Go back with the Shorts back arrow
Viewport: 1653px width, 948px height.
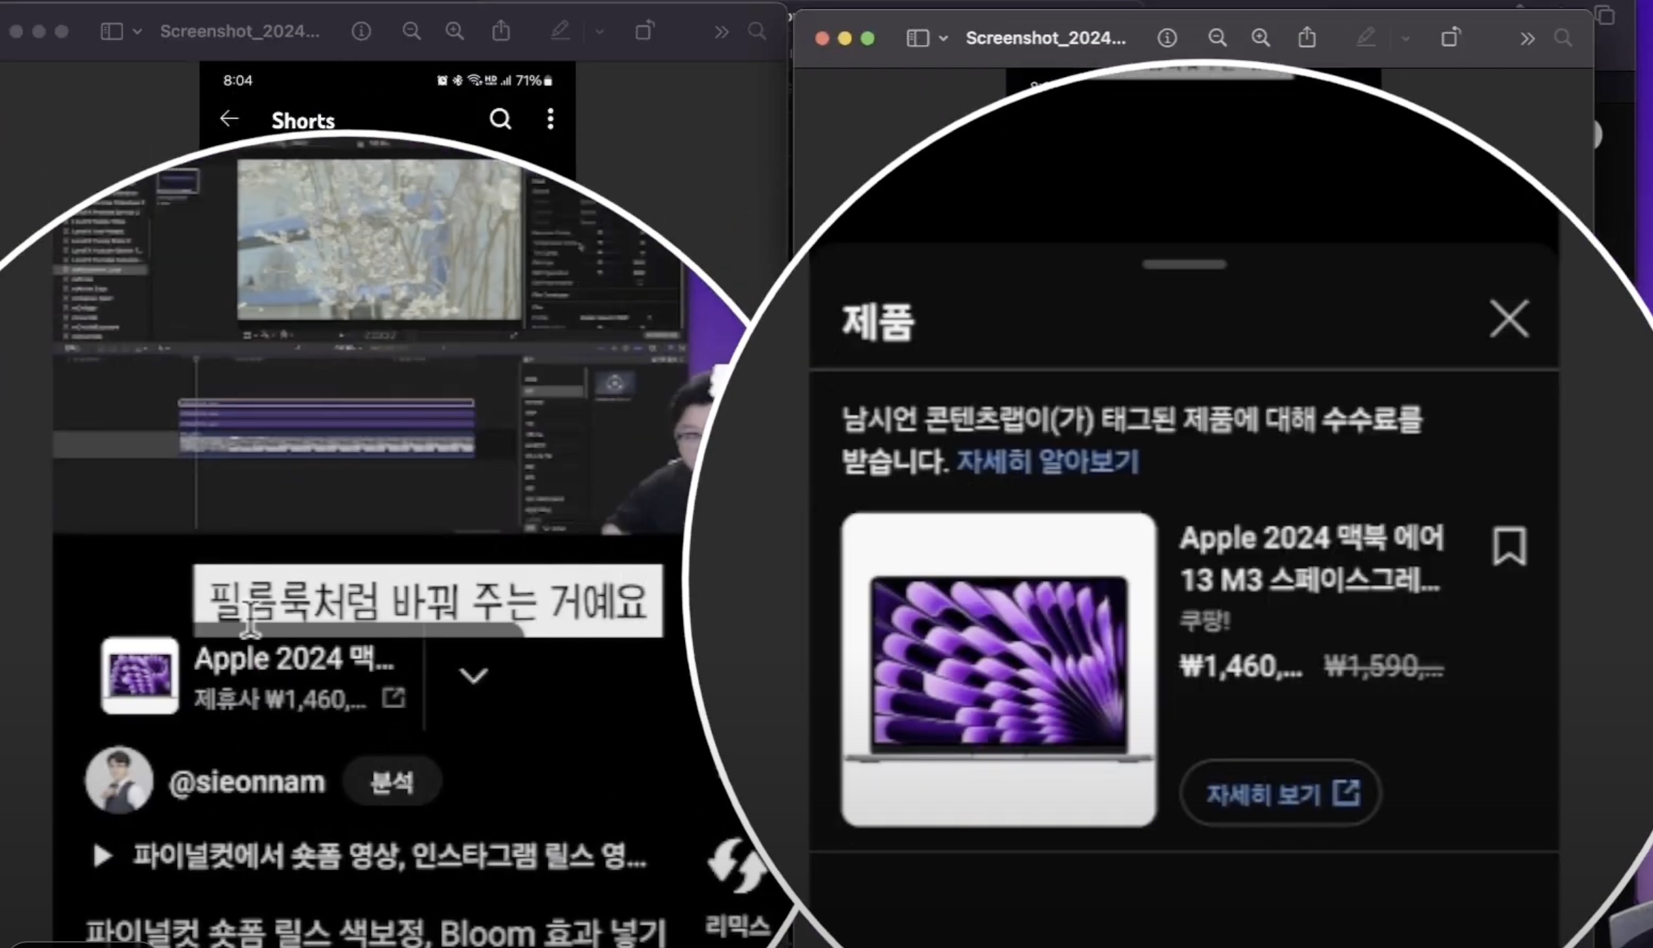[x=229, y=119]
